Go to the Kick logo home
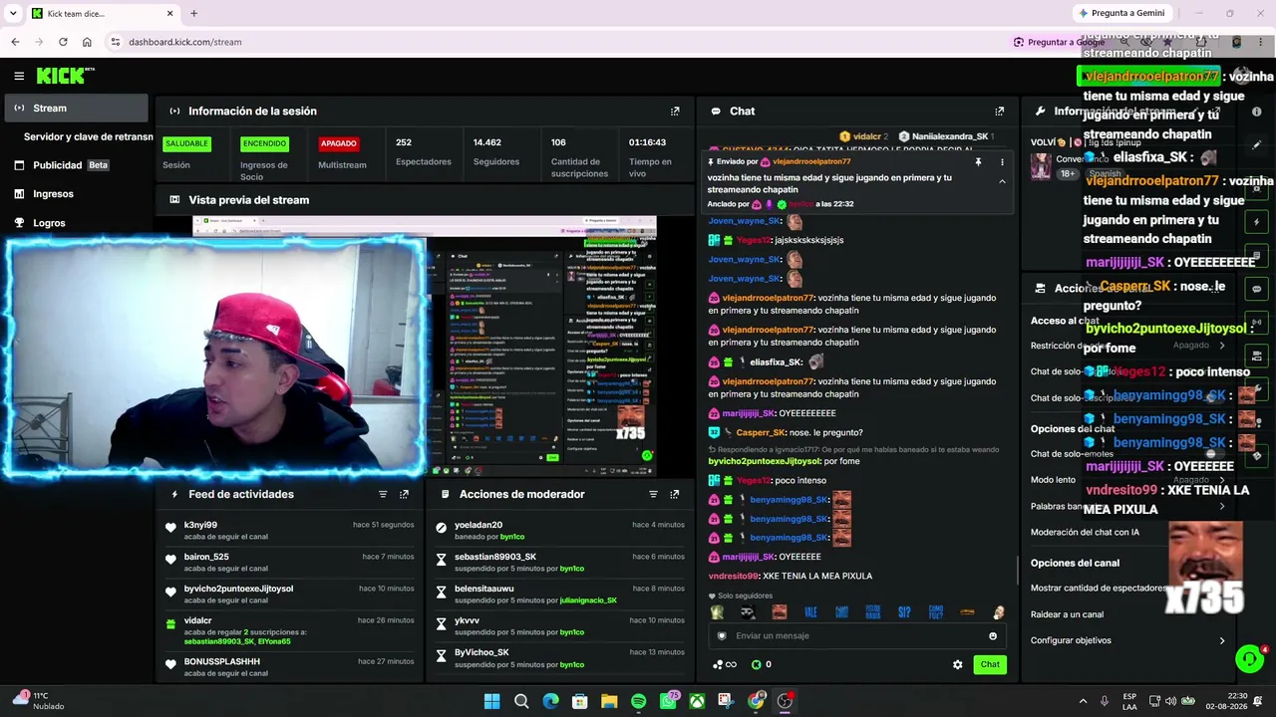The height and width of the screenshot is (717, 1276). pyautogui.click(x=65, y=76)
